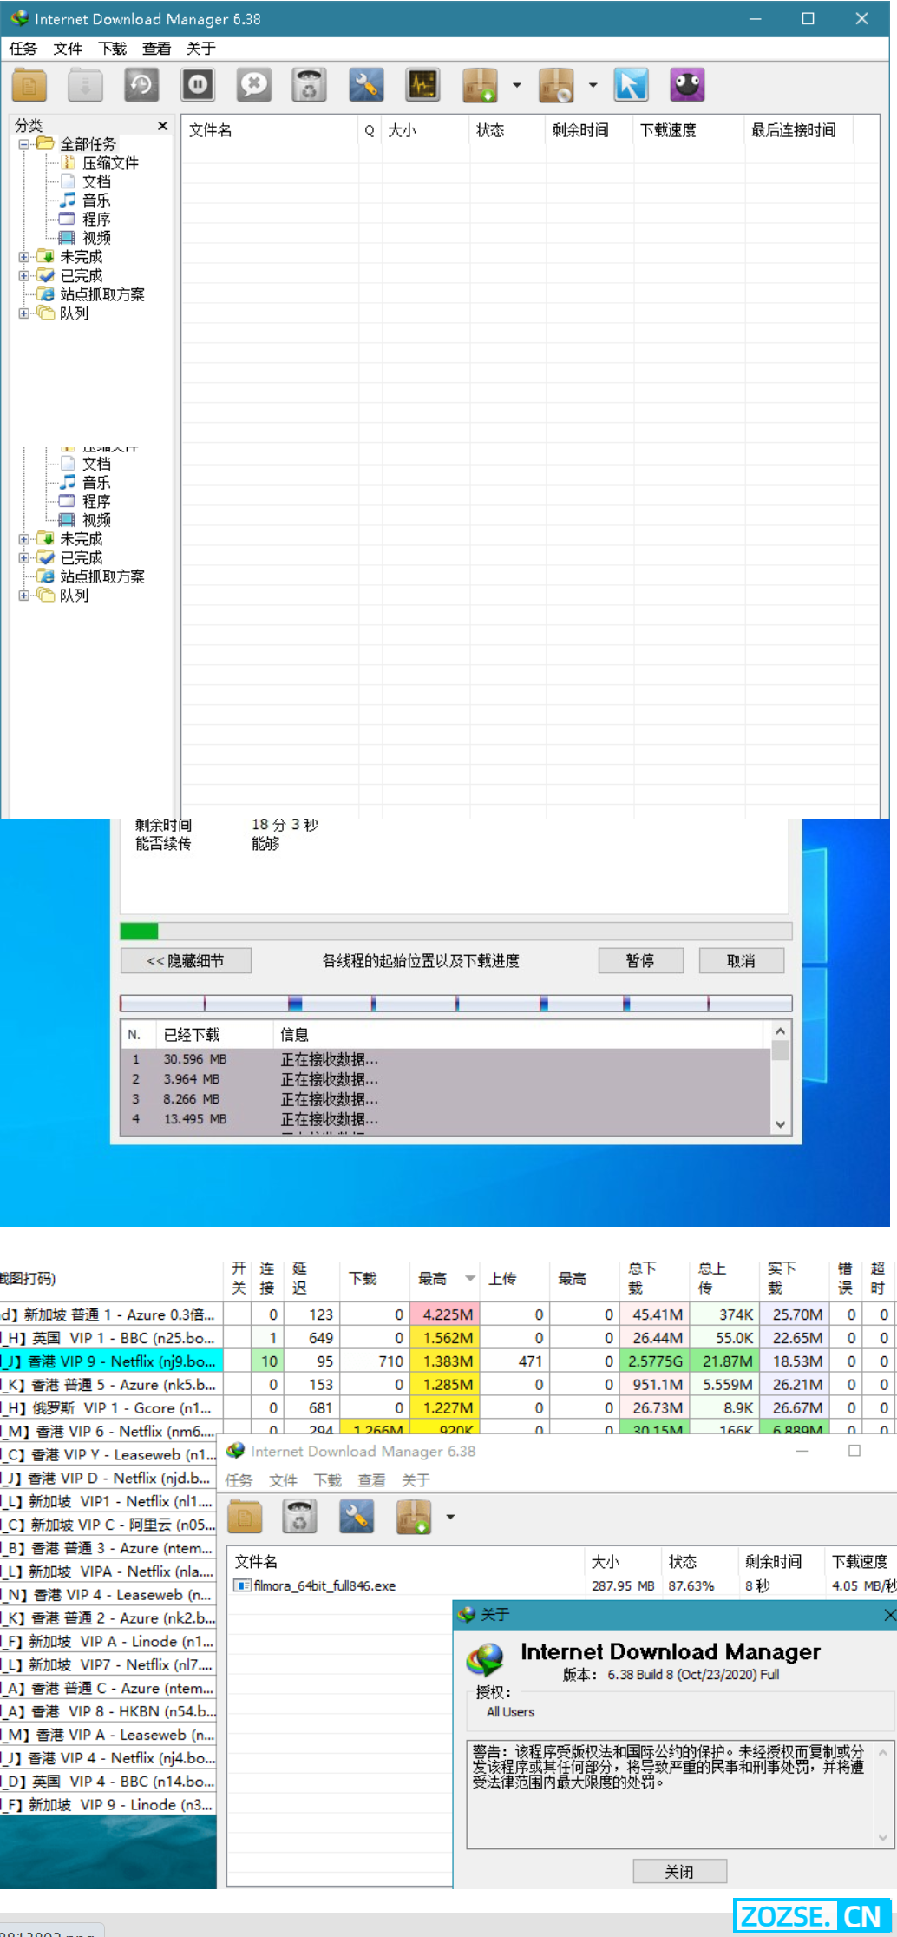897x1937 pixels.
Task: Click the thread segment position bar
Action: point(455,1004)
